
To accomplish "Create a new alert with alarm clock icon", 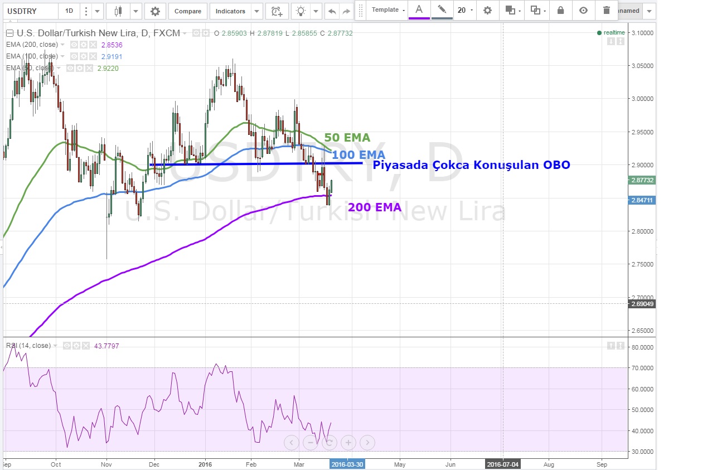I will [x=277, y=11].
